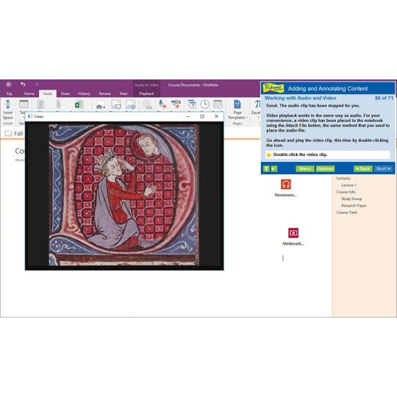Click the Video window title icon
Image resolution: width=397 pixels, height=397 pixels.
pyautogui.click(x=30, y=116)
